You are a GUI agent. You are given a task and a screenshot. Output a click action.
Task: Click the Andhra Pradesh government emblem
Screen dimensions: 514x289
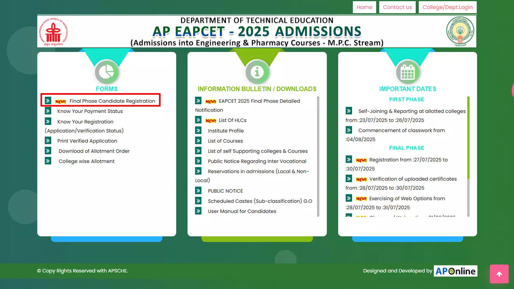pyautogui.click(x=460, y=31)
